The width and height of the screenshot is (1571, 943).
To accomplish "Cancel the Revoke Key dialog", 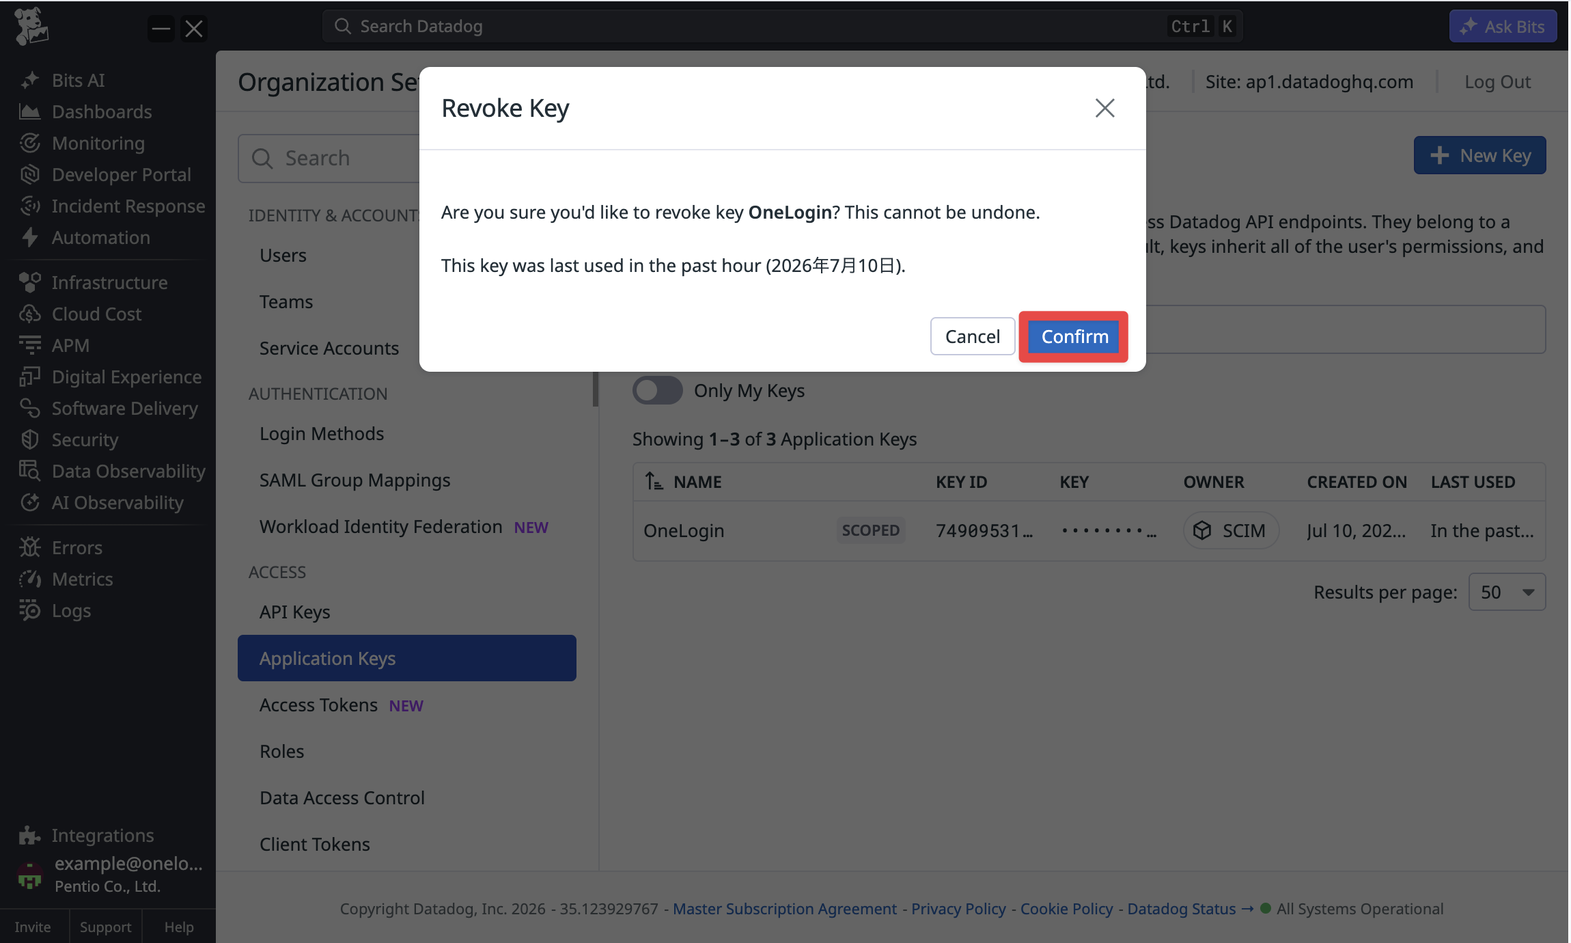I will pyautogui.click(x=972, y=336).
